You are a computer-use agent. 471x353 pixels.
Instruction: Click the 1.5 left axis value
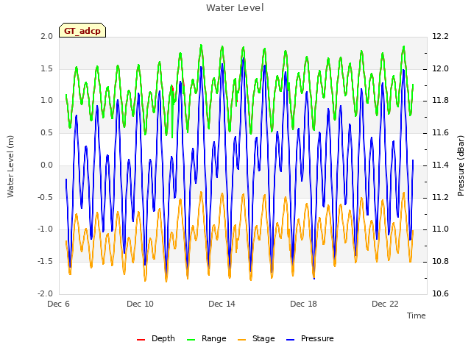46,68
